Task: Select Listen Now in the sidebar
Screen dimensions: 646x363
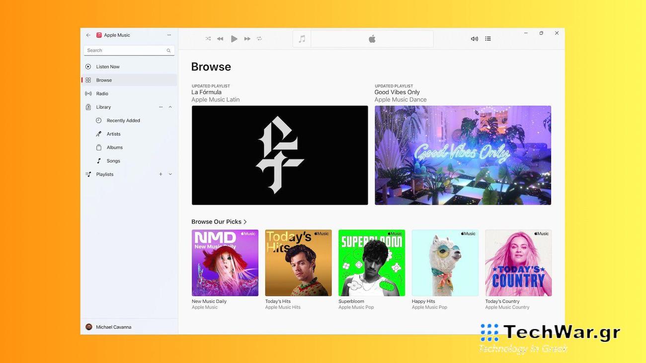Action: pos(107,66)
